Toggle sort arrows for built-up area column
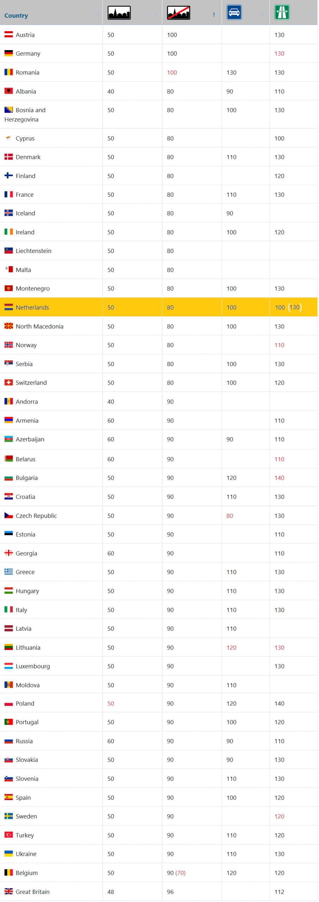Viewport: 319px width, 902px height. 156,15
